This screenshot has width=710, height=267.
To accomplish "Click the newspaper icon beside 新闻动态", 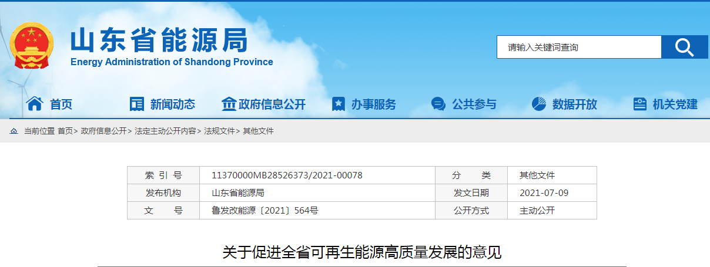I will pyautogui.click(x=136, y=104).
